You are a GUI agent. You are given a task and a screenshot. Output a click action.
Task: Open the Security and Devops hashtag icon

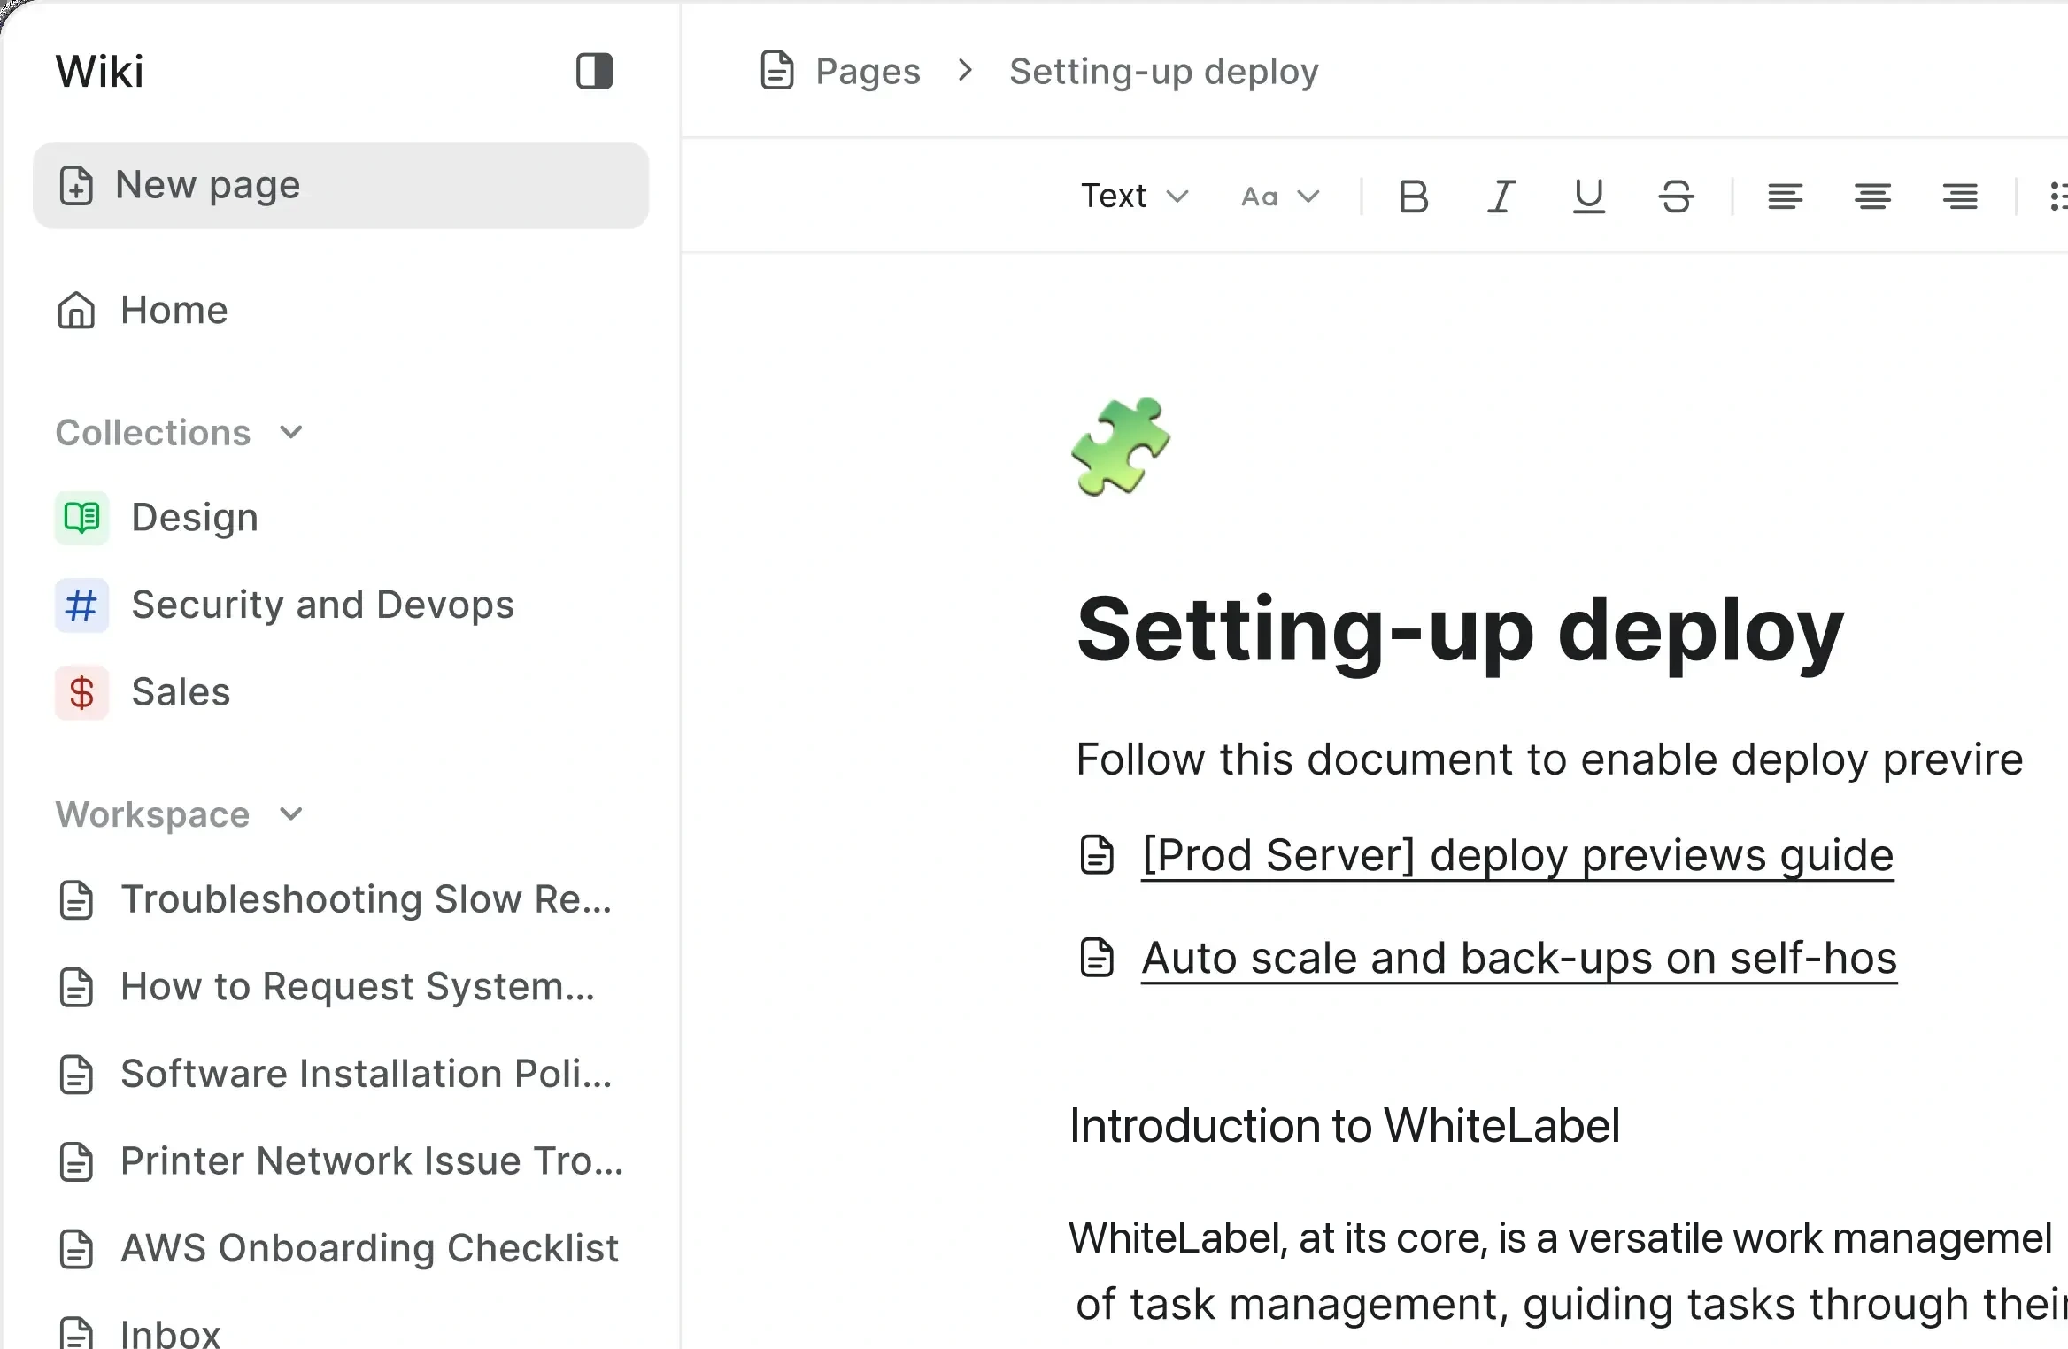(81, 605)
